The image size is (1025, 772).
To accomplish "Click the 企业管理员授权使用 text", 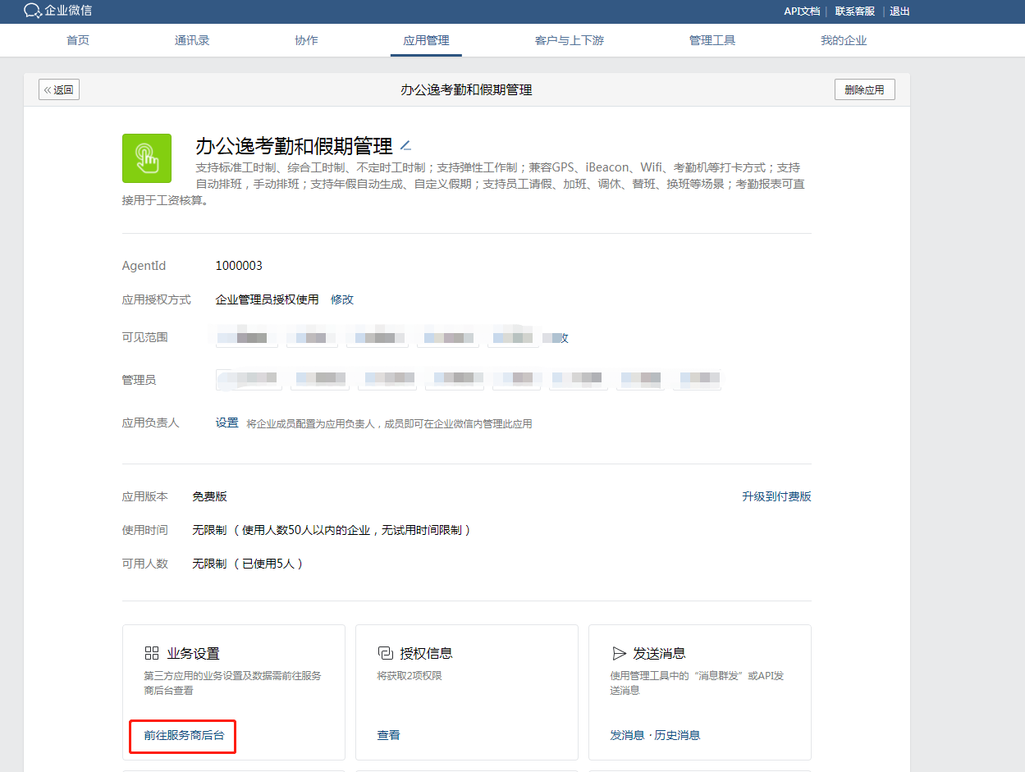I will tap(267, 299).
